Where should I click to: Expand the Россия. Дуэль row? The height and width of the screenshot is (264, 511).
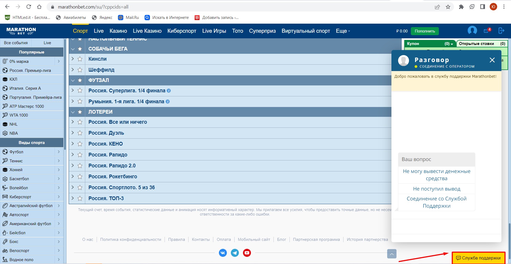tap(73, 133)
